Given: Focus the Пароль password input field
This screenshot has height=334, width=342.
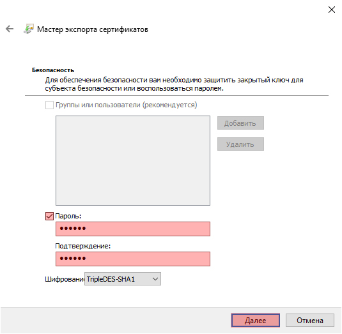Looking at the screenshot, I should [133, 229].
